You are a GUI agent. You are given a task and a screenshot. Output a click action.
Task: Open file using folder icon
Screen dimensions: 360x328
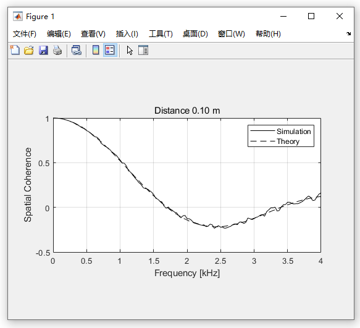coord(29,50)
